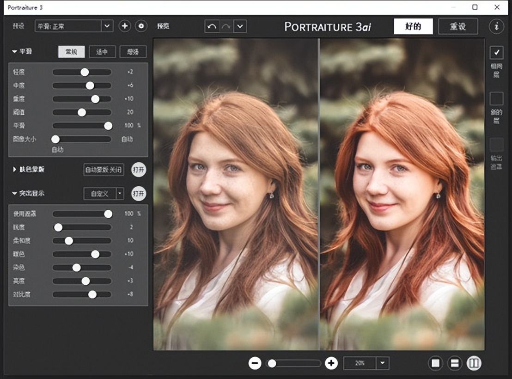Click the info icon at top right
The height and width of the screenshot is (379, 512).
pos(496,26)
